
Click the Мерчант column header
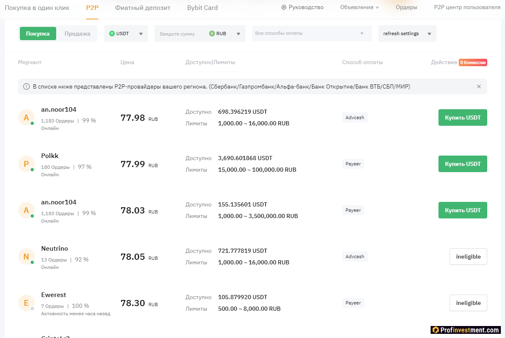pyautogui.click(x=30, y=62)
